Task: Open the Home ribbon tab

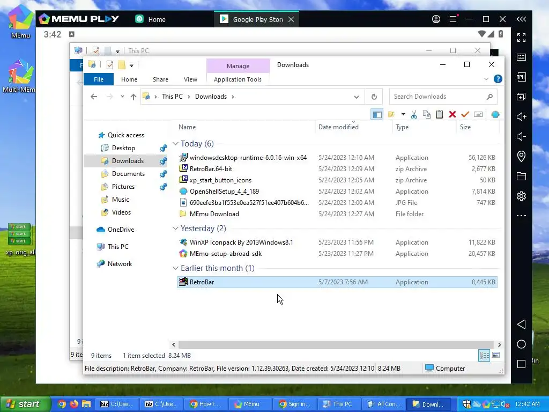Action: pos(129,79)
